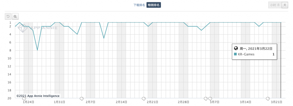The image size is (293, 106).
Task: Open the event bubble near 1月24日
Action: (24, 98)
